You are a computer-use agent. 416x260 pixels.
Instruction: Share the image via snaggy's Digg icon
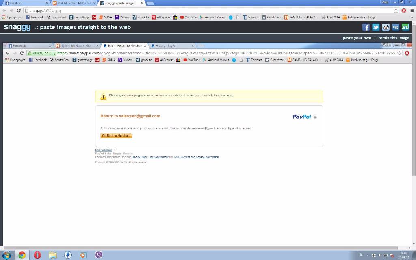(x=395, y=27)
